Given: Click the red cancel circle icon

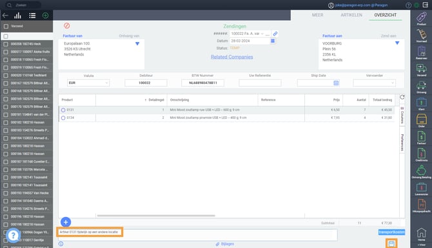Looking at the screenshot, I should pos(66,26).
